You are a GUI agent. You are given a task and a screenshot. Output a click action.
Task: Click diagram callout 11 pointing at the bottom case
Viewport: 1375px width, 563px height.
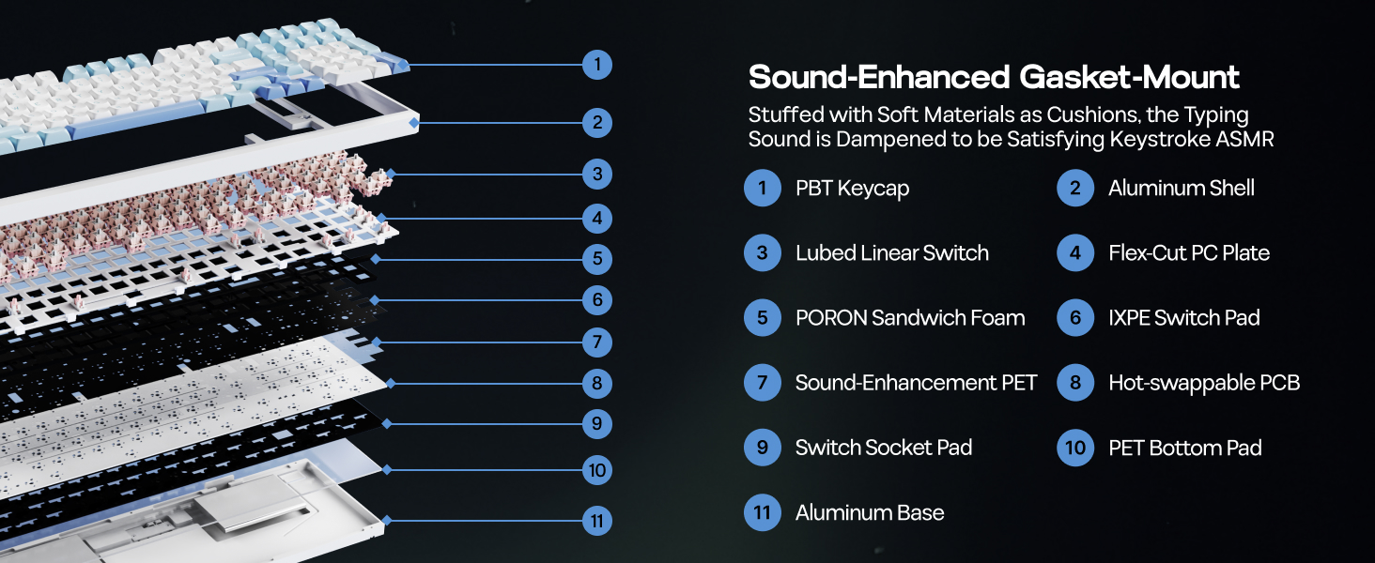tap(596, 521)
